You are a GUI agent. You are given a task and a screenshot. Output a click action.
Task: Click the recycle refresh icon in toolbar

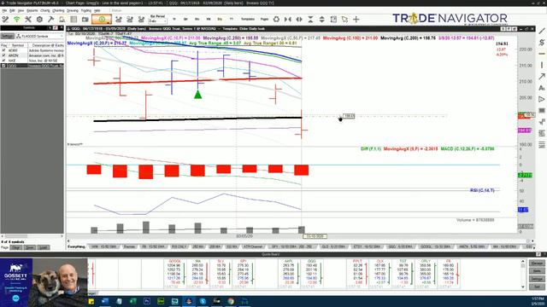point(276,20)
